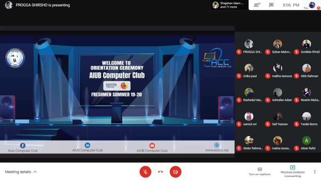Screen dimensions: 321x181
Task: Select Abrar Rafid participant avatar
Action: pyautogui.click(x=307, y=140)
